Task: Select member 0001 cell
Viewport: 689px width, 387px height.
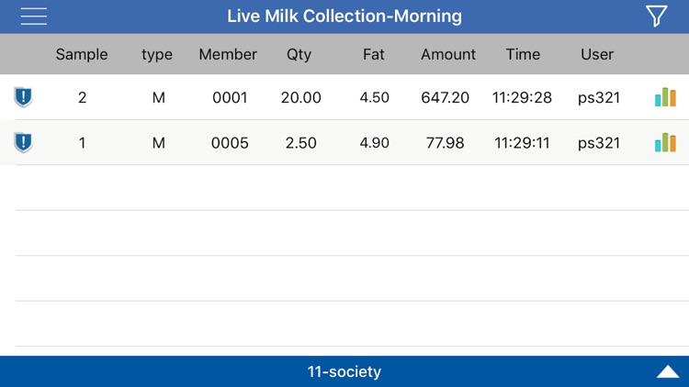Action: pos(230,97)
